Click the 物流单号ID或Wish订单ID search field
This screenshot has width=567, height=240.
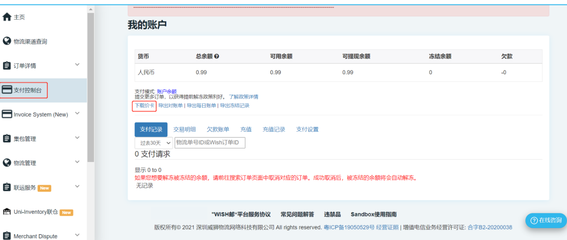coord(210,143)
